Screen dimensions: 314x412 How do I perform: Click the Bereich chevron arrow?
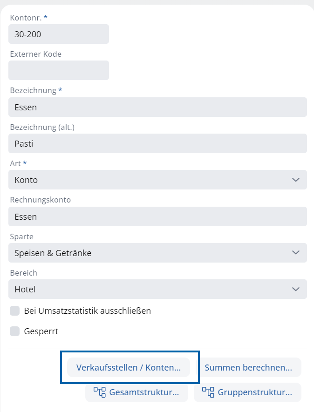coord(295,289)
